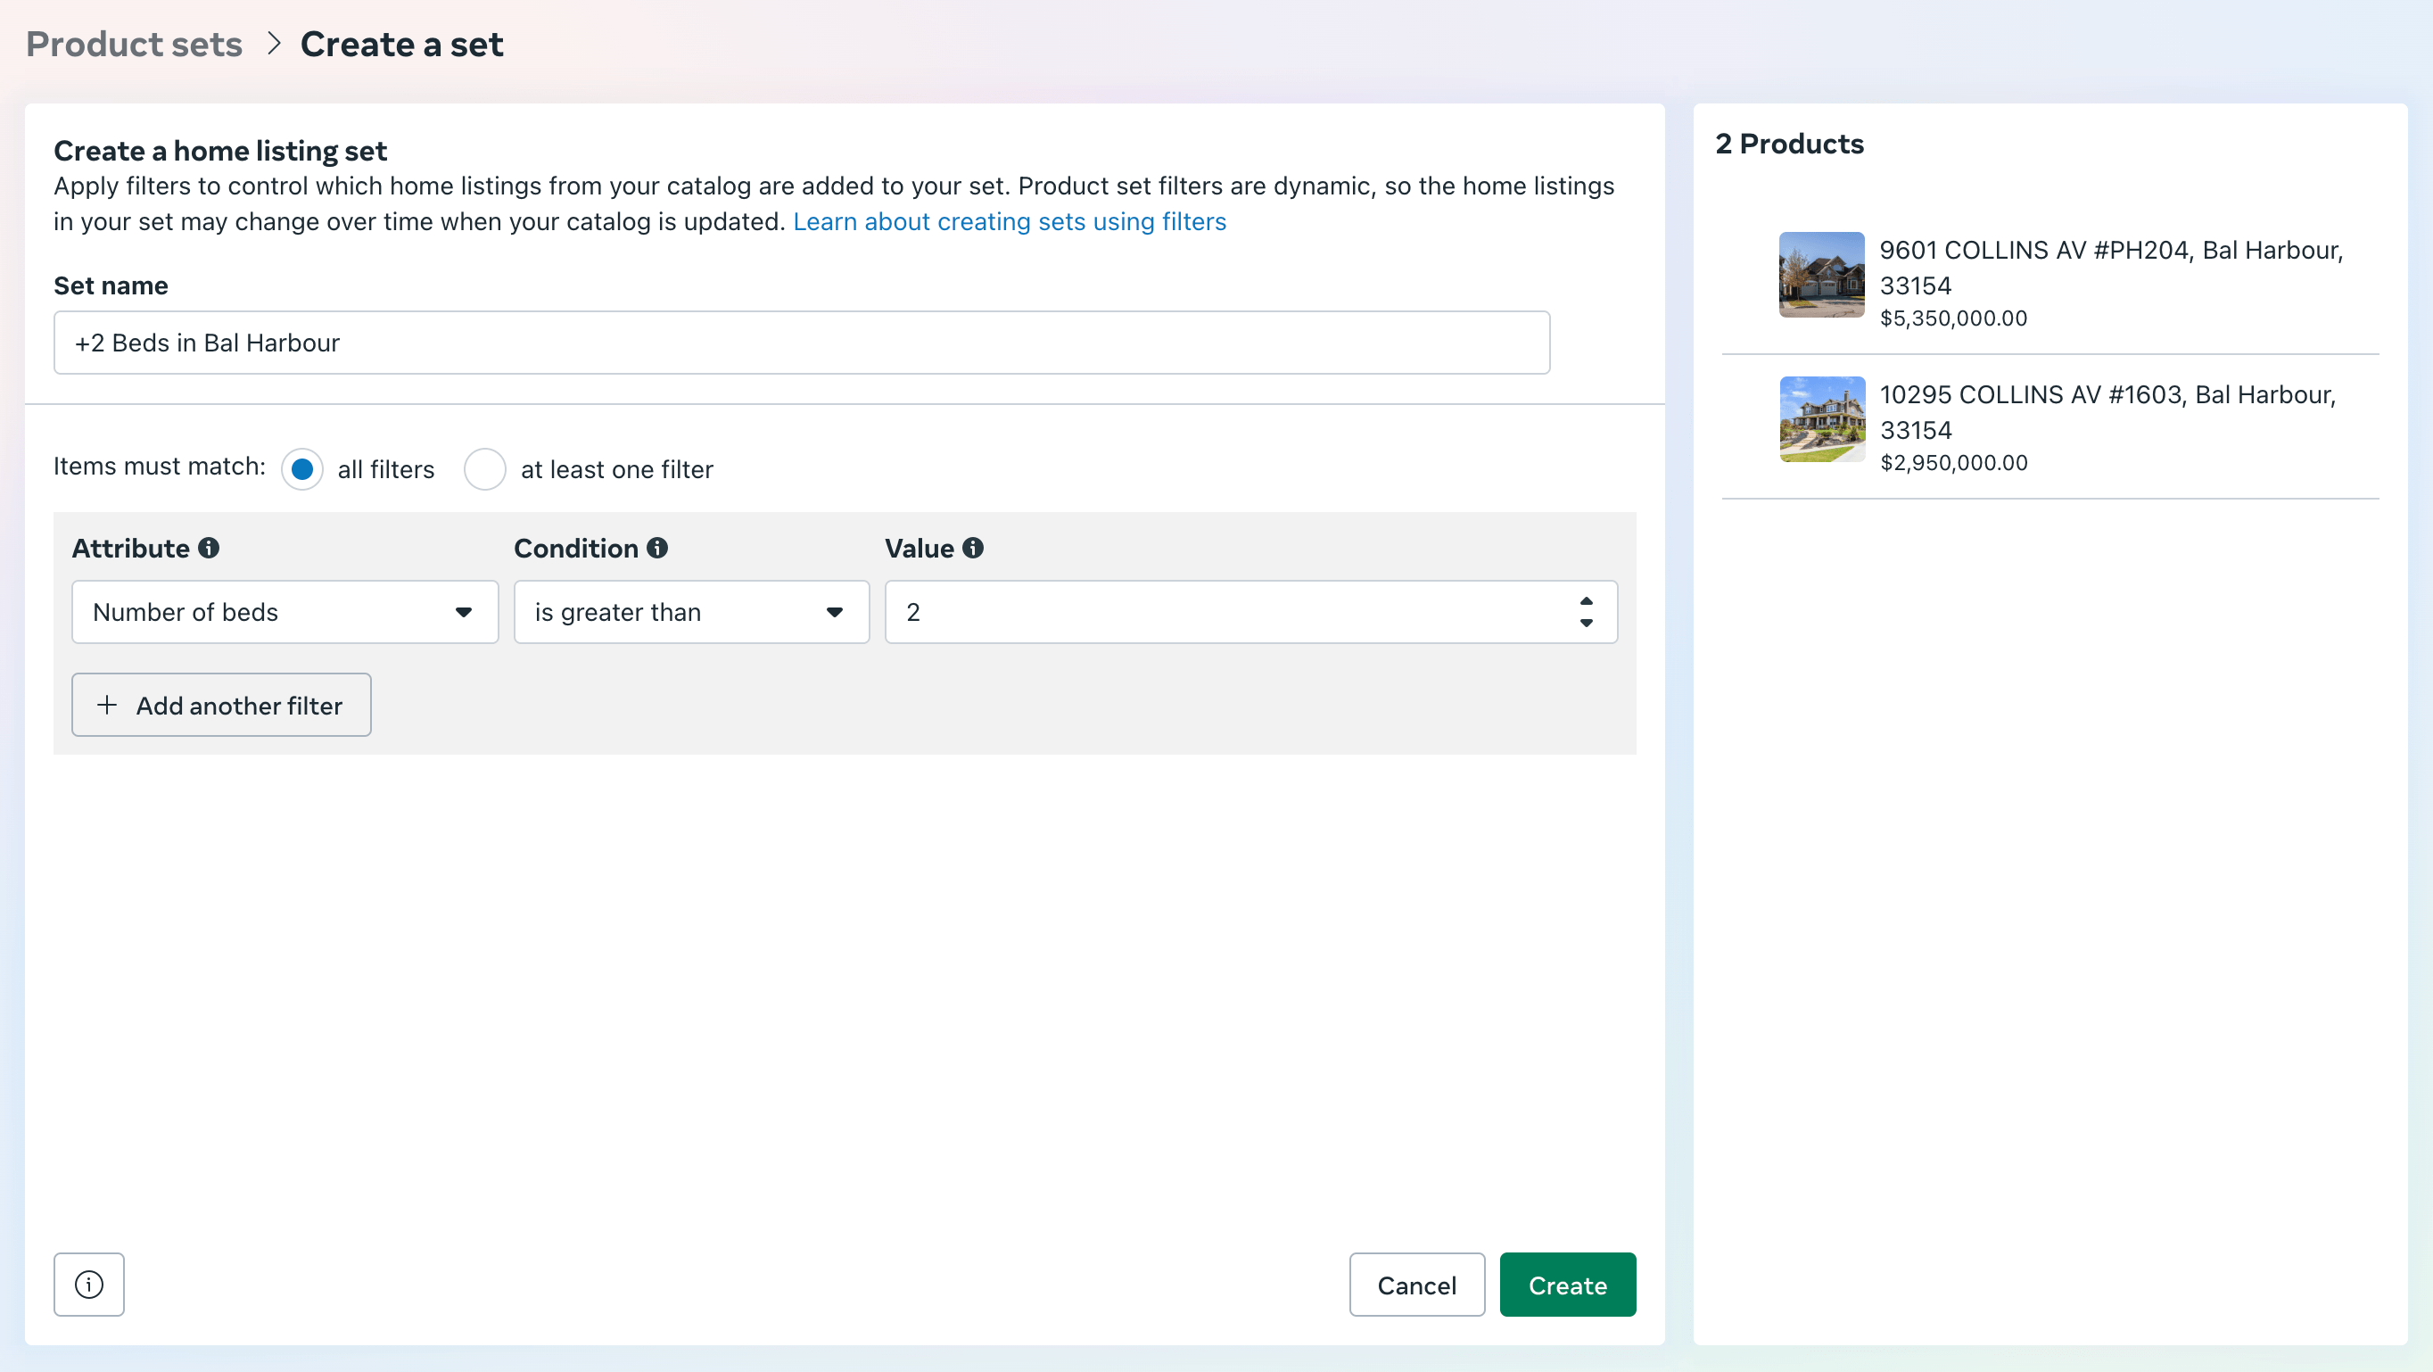
Task: Select the 'at least one filter' radio button
Action: pos(484,469)
